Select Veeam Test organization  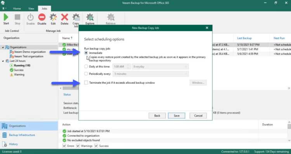tap(29, 56)
